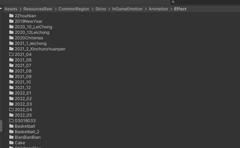The height and width of the screenshot is (148, 240).
Task: Navigate to Assets in breadcrumb
Action: tap(11, 9)
